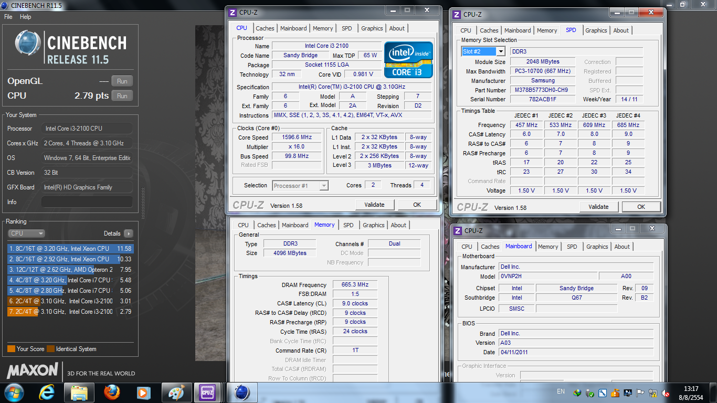Open Firefox from the taskbar

[x=111, y=392]
